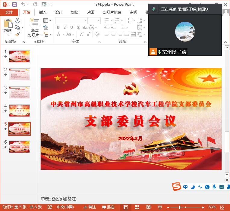Switch to the 幻灯片放映 Slide Show tab
The image size is (230, 211).
(x=112, y=12)
